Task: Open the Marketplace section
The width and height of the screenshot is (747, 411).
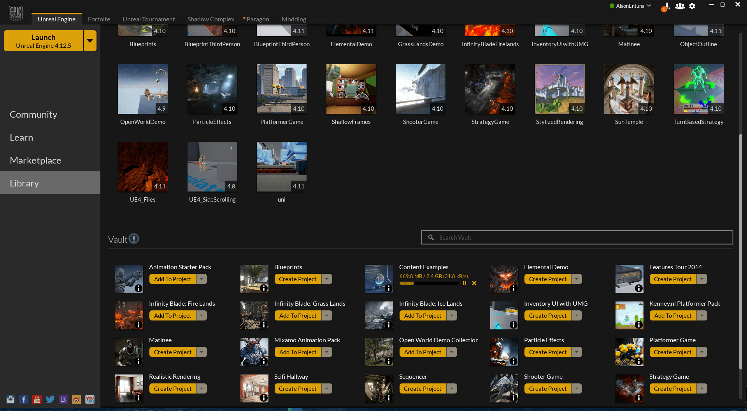Action: pyautogui.click(x=35, y=160)
